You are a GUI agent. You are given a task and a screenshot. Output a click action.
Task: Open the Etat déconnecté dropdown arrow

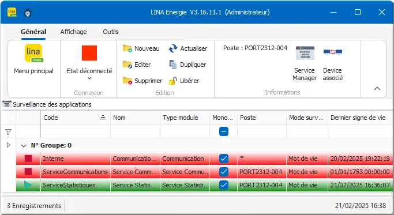pos(89,78)
